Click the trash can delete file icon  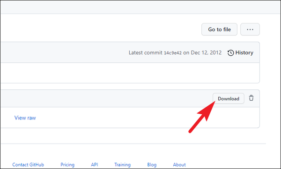(x=251, y=98)
